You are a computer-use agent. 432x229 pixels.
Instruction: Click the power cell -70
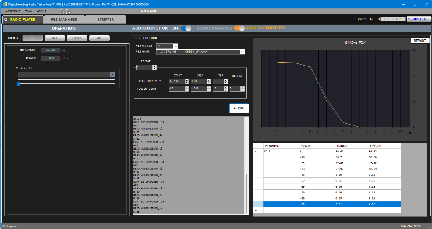point(317,193)
